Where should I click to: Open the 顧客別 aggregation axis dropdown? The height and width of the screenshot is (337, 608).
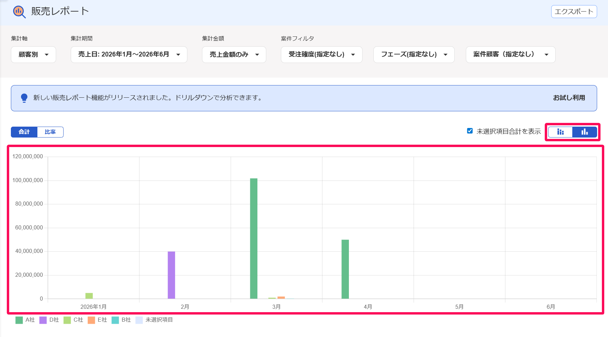[x=33, y=54]
